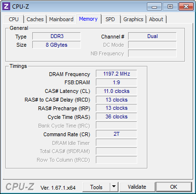Image resolution: width=196 pixels, height=194 pixels.
Task: Minimize the CPU-Z window
Action: tap(154, 7)
